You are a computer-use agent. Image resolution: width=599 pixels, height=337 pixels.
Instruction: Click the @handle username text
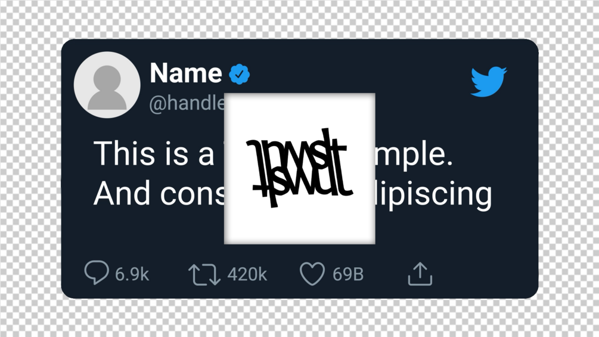tap(186, 104)
